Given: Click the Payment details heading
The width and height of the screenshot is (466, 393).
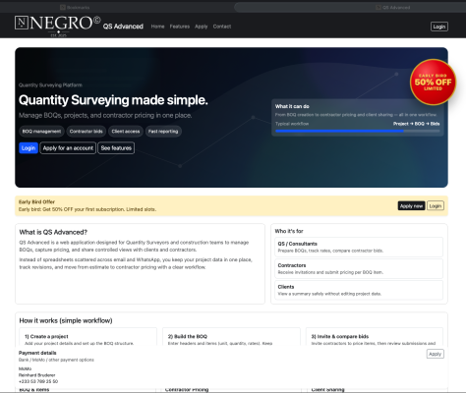Looking at the screenshot, I should [37, 353].
